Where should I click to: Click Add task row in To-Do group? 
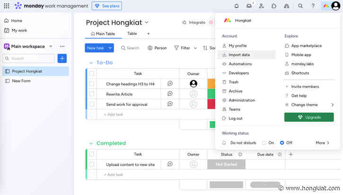click(114, 114)
